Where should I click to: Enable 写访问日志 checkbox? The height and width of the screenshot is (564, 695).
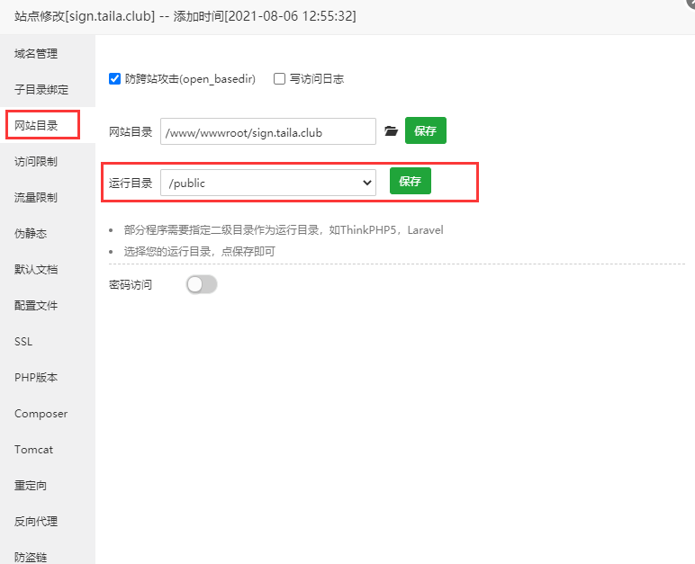click(x=279, y=79)
